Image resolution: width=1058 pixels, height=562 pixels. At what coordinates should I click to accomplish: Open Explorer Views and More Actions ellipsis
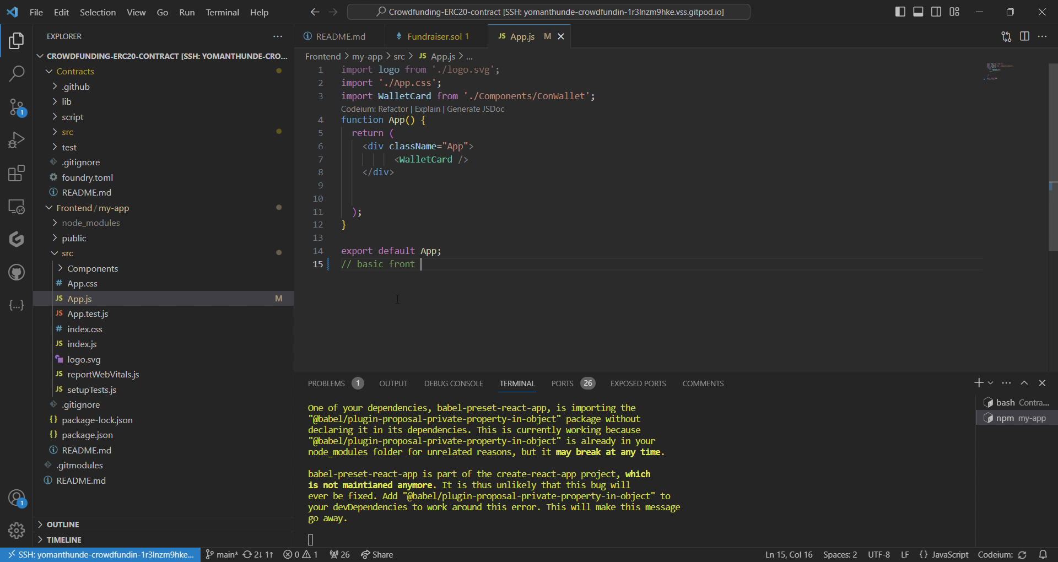pyautogui.click(x=278, y=36)
